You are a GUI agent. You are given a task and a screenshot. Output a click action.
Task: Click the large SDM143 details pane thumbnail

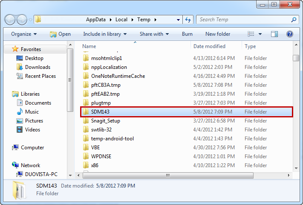pos(19,190)
